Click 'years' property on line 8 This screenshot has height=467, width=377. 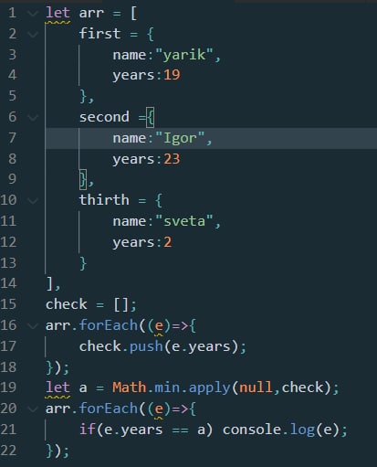click(x=133, y=160)
